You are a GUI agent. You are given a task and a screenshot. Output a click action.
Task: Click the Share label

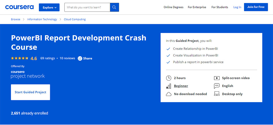coord(88,58)
